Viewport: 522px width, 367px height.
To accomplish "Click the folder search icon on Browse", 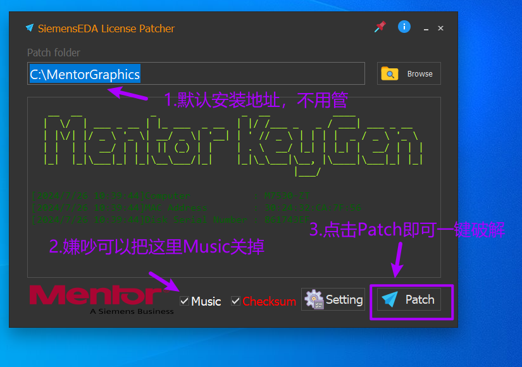I will point(390,73).
